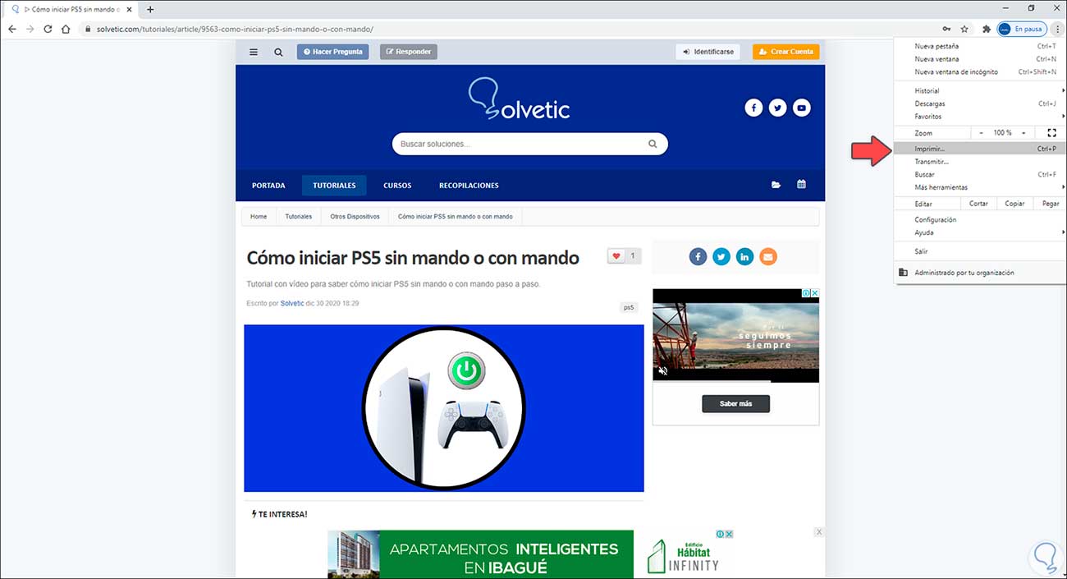
Task: Click the browser address bar URL
Action: coord(236,29)
